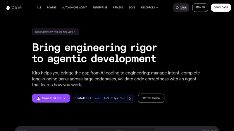Screen dimensions: 234x131
Task: Go to the Powers page
Action: [52, 8]
